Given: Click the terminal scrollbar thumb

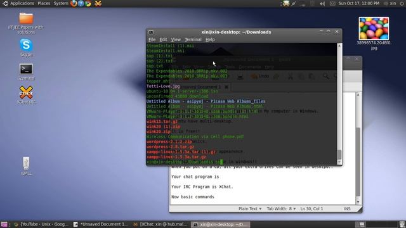Looking at the screenshot, I should pos(339,155).
